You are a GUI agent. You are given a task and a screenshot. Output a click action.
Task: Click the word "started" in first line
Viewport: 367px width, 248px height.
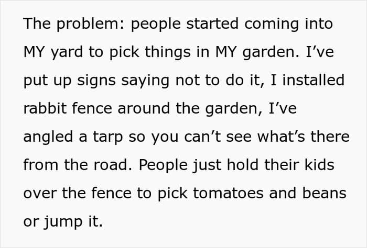coord(212,24)
